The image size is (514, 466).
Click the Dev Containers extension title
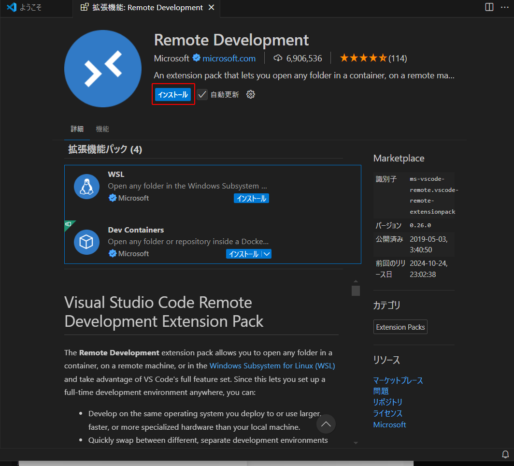tap(136, 230)
